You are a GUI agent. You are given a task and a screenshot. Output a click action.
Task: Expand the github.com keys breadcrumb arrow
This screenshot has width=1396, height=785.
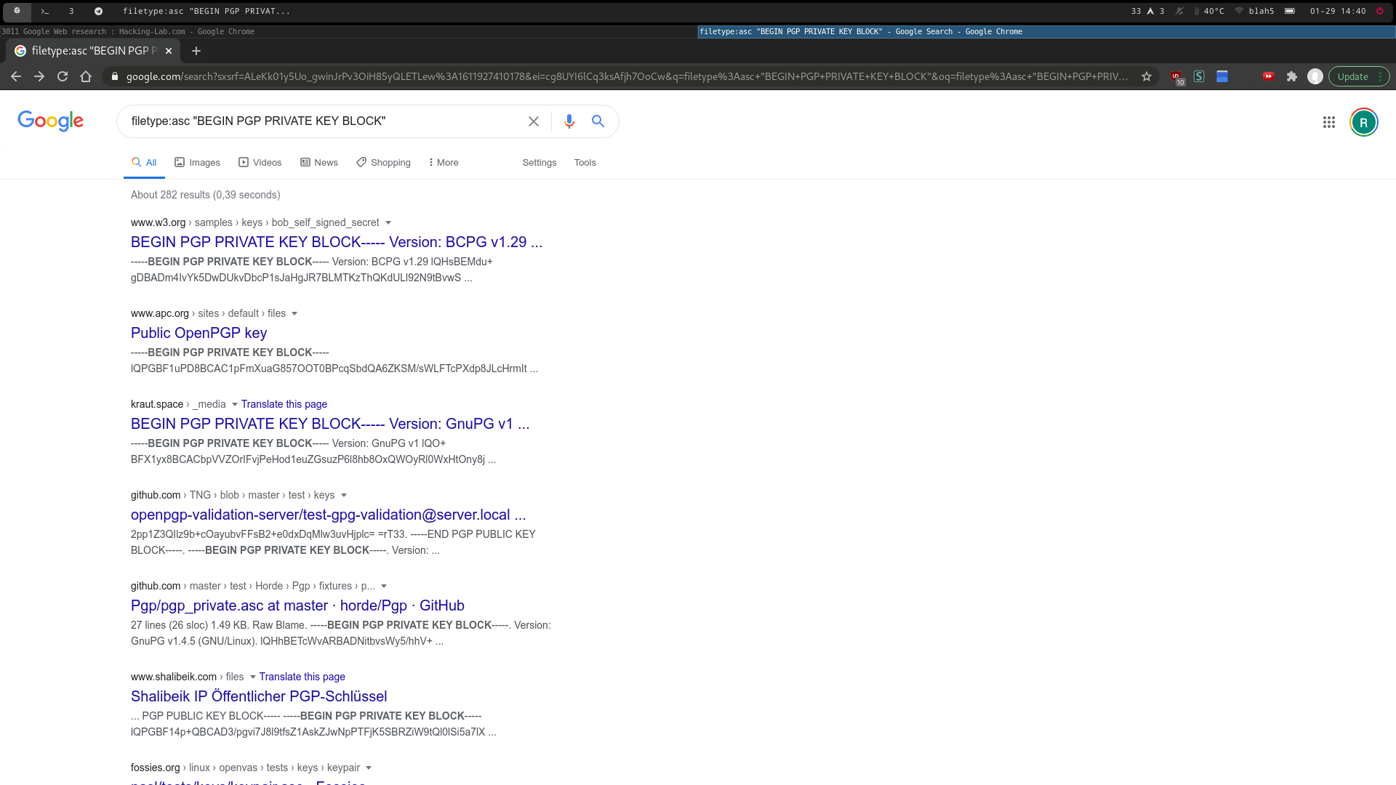(345, 495)
